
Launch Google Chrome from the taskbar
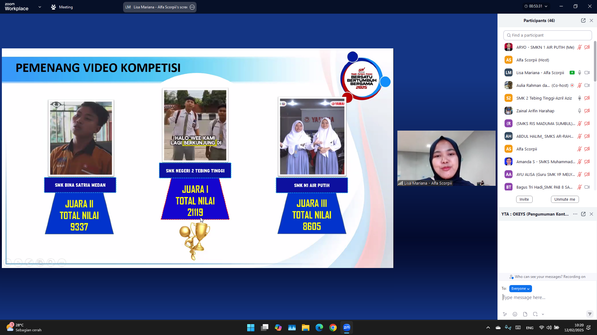point(333,327)
